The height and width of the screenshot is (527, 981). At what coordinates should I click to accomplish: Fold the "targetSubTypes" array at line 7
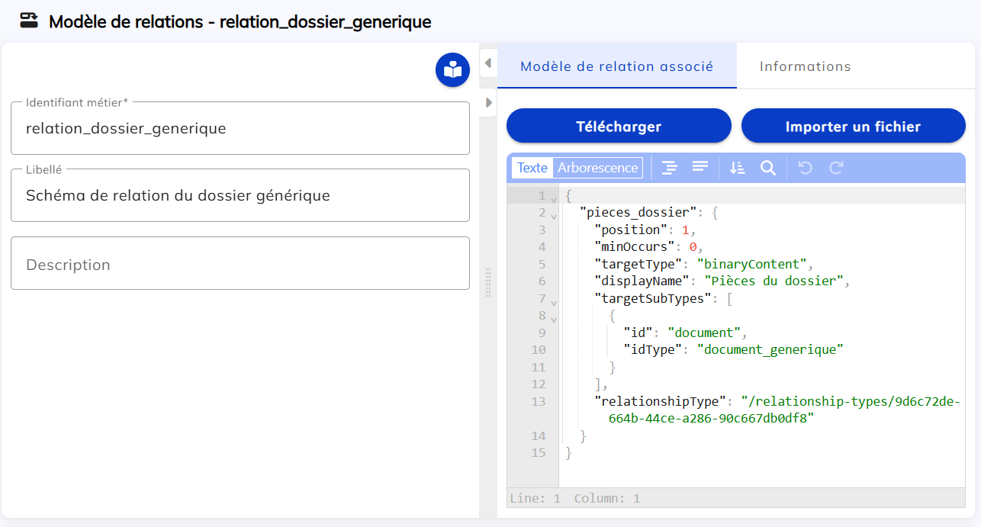pyautogui.click(x=554, y=302)
